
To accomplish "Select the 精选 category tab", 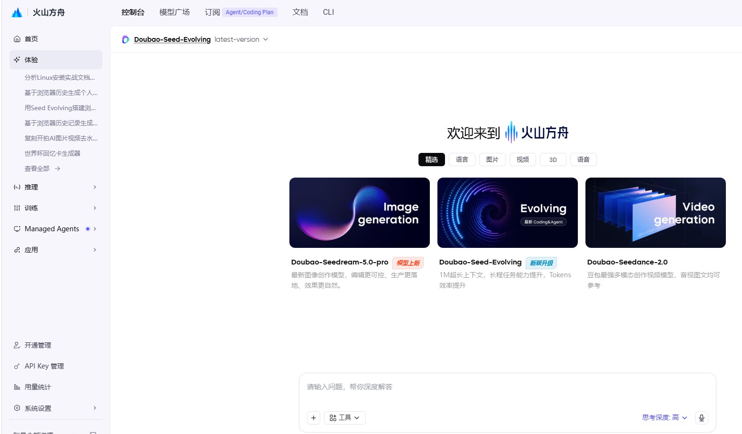I will tap(432, 160).
